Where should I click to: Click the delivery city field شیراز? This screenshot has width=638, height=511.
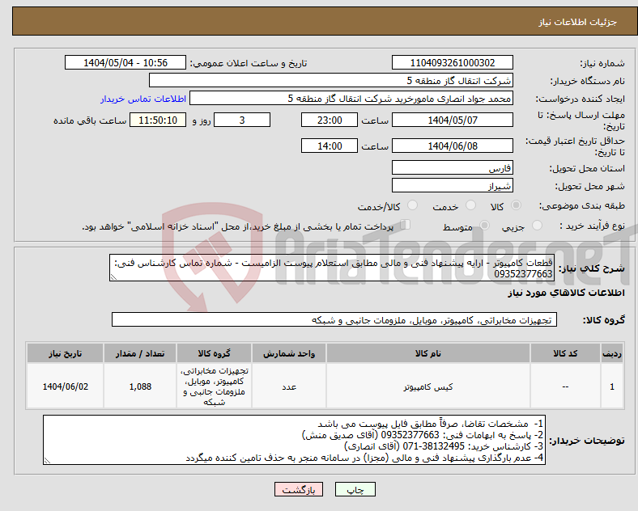[453, 186]
